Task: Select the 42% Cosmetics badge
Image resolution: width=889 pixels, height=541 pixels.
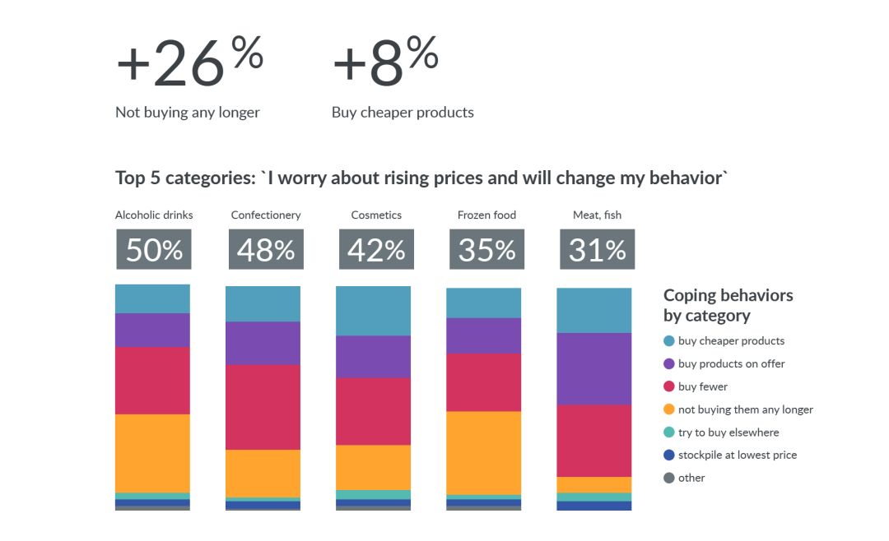Action: click(376, 250)
